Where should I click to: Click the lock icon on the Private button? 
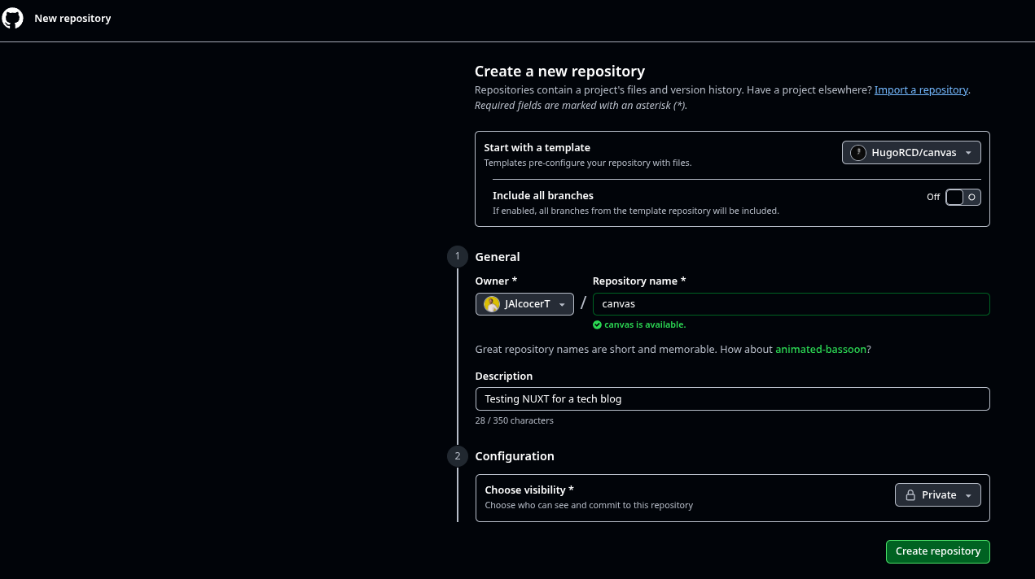910,494
